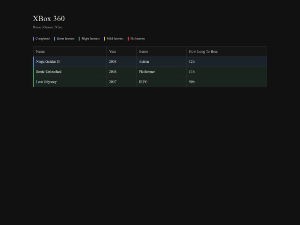Select the Ninja Gaiden II row name

[48, 62]
